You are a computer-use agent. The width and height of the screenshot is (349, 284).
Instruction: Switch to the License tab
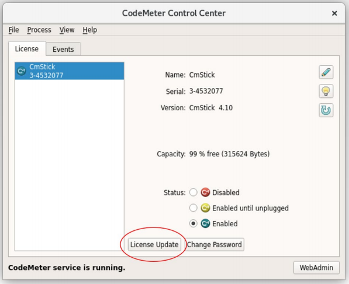27,48
